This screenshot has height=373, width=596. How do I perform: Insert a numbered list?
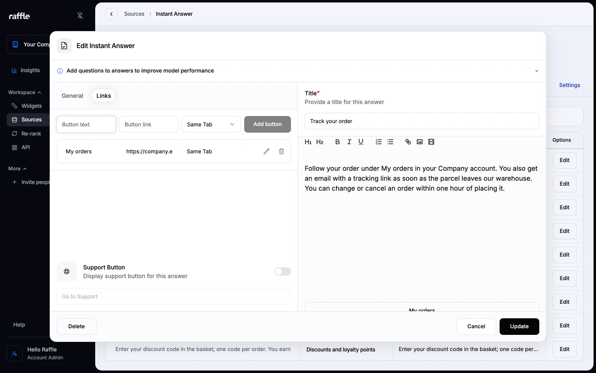point(378,142)
